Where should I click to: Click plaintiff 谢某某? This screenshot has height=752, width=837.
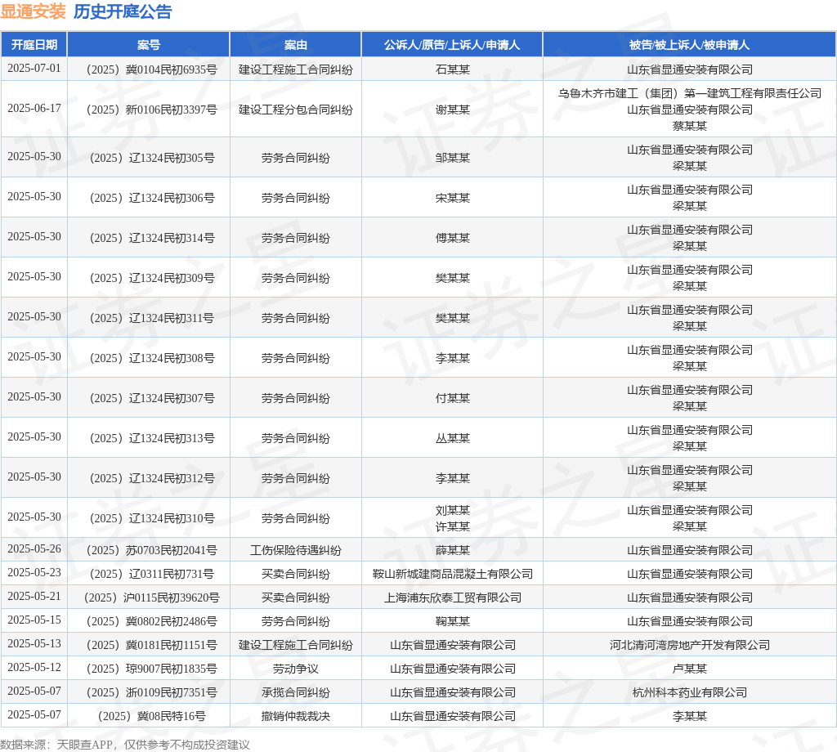pyautogui.click(x=453, y=110)
